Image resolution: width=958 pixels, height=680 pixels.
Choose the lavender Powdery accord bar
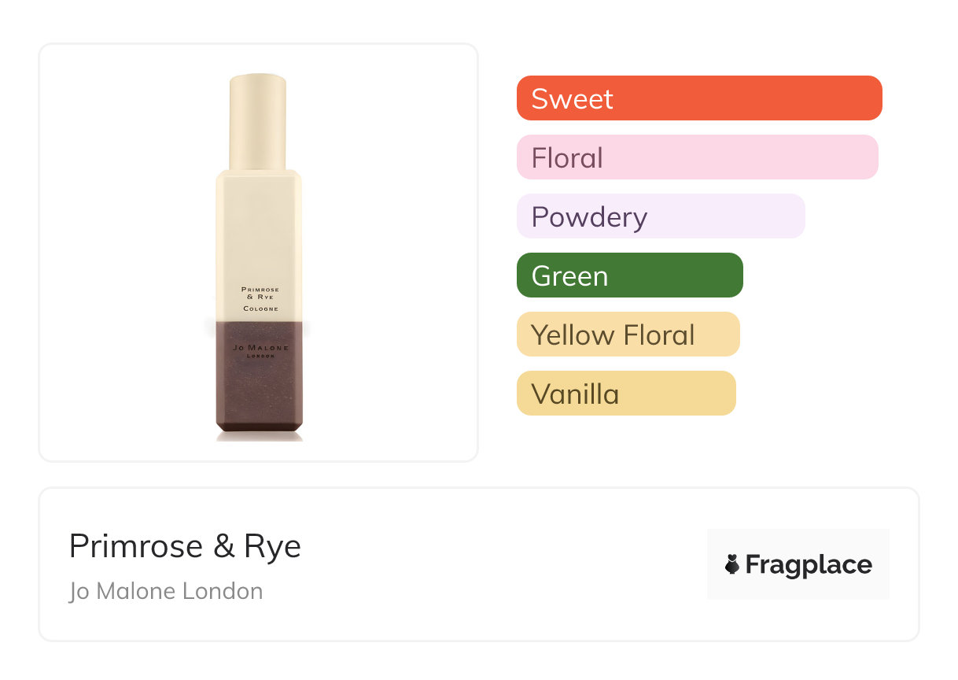[x=661, y=216]
